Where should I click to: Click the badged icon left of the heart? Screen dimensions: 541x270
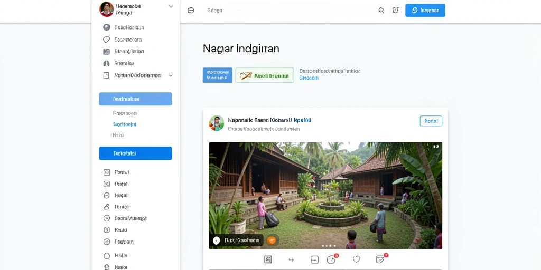pyautogui.click(x=332, y=258)
